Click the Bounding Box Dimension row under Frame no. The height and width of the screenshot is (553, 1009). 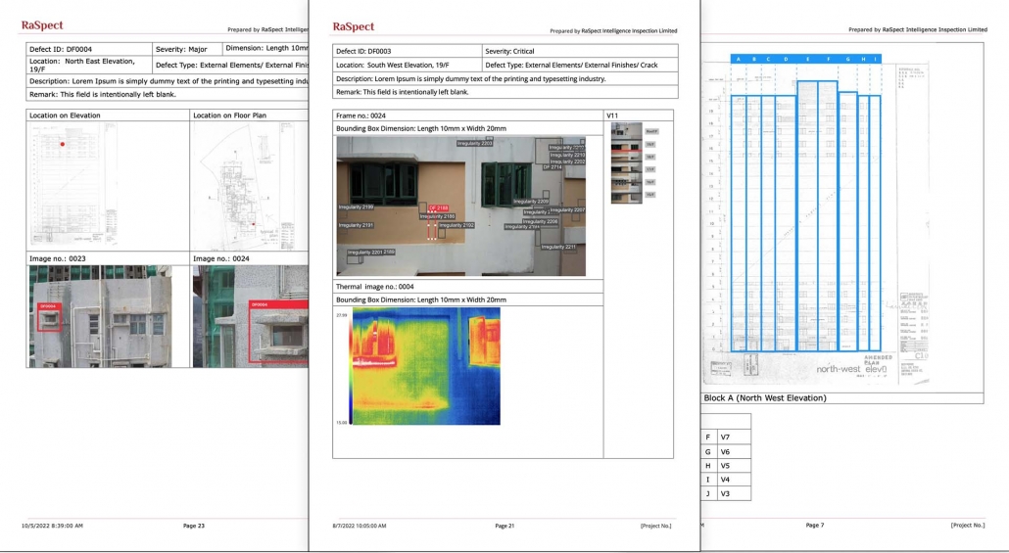[468, 128]
